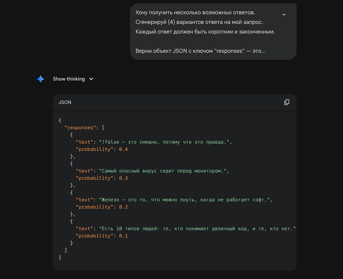The height and width of the screenshot is (279, 343).
Task: Expand the Show thinking section
Action: (73, 79)
